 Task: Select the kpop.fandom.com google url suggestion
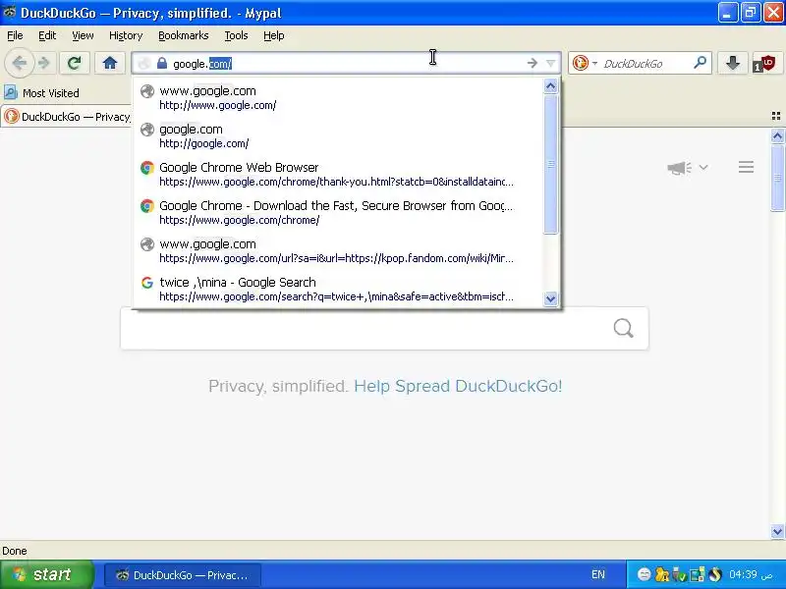pyautogui.click(x=338, y=250)
